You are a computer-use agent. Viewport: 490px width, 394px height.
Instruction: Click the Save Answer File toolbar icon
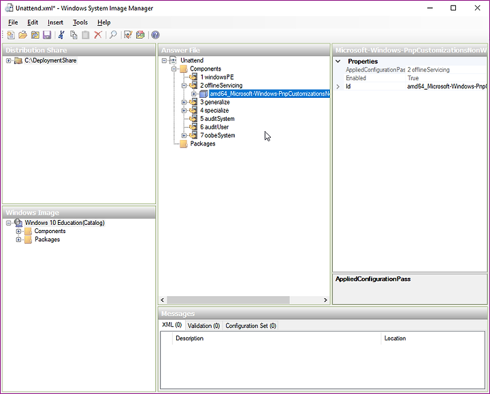click(x=47, y=35)
